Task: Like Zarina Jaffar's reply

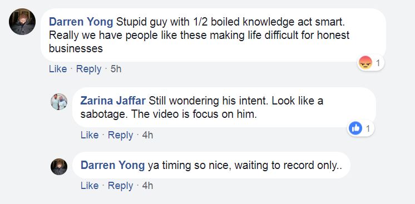Action: 90,135
